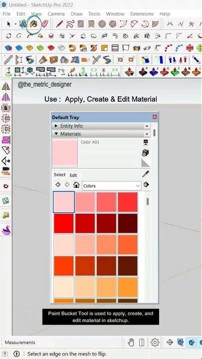Switch to the Edit tab in Materials

click(73, 176)
